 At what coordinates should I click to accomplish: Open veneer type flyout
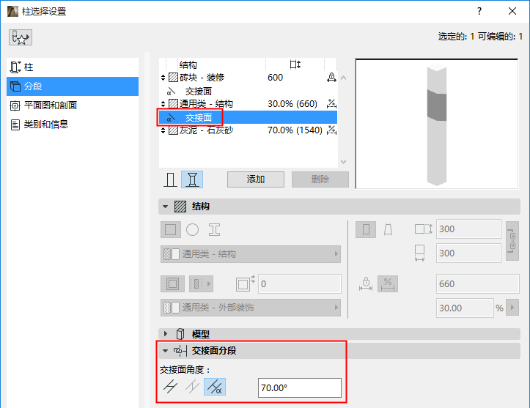[x=201, y=283]
